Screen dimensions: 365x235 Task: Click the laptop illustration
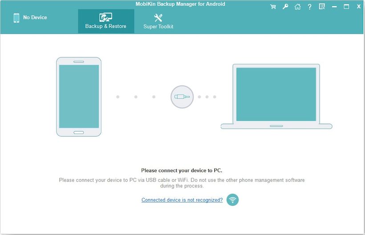tap(276, 96)
